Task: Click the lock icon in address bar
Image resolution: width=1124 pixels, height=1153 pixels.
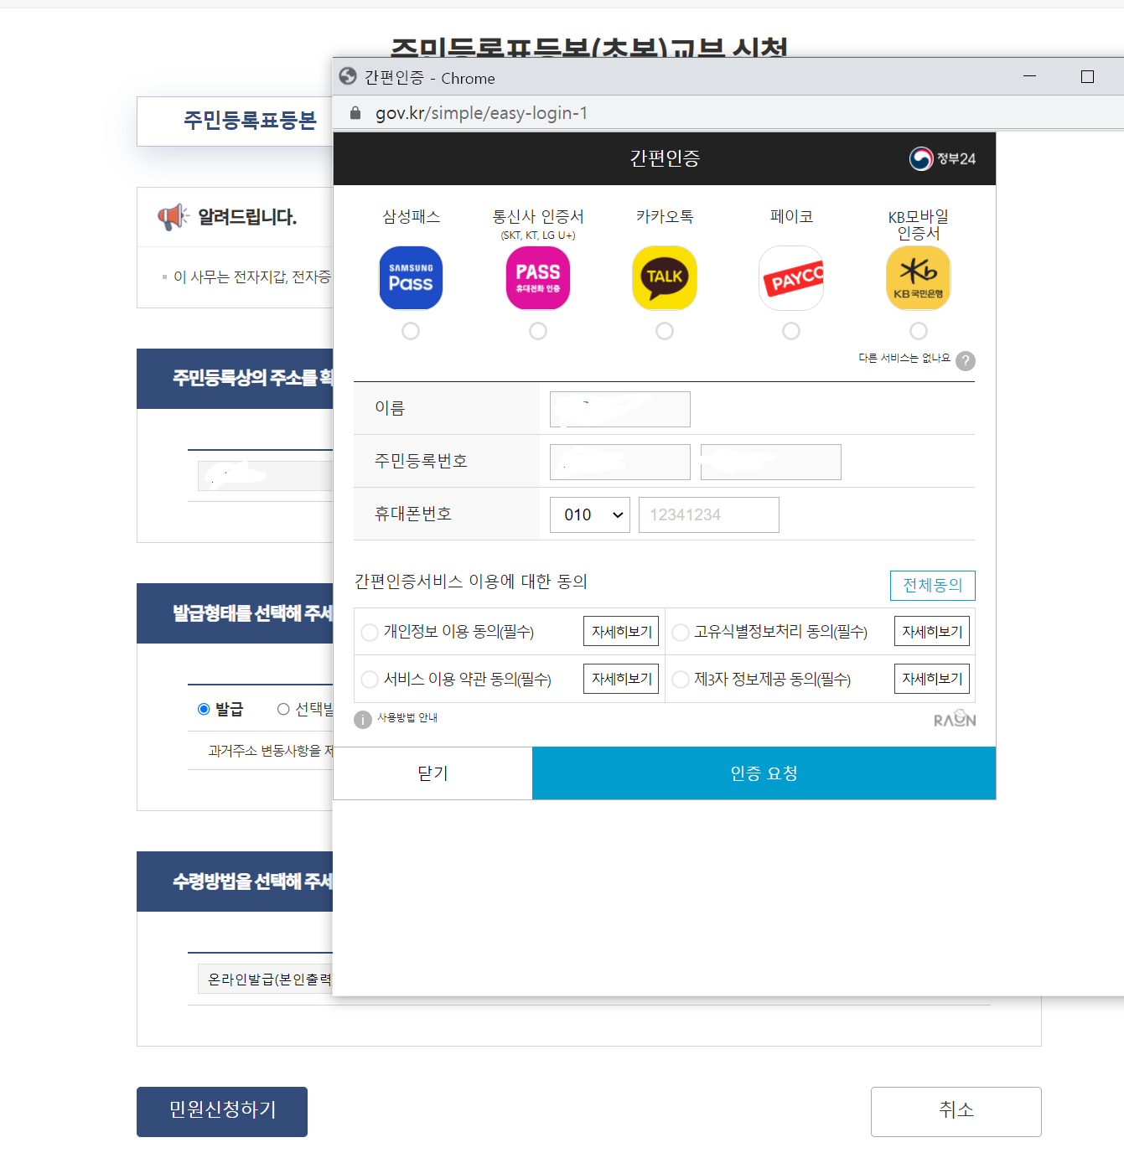Action: click(355, 113)
